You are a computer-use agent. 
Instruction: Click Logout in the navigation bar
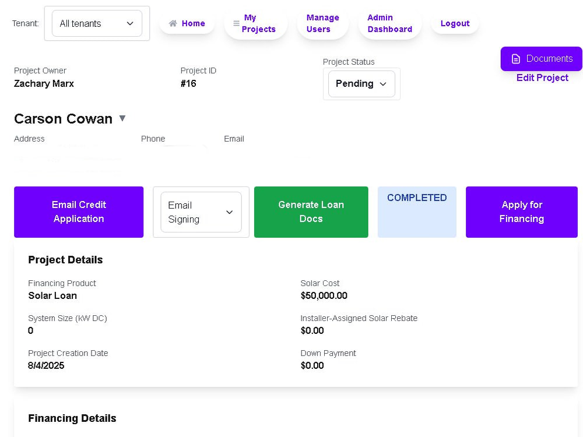point(455,23)
